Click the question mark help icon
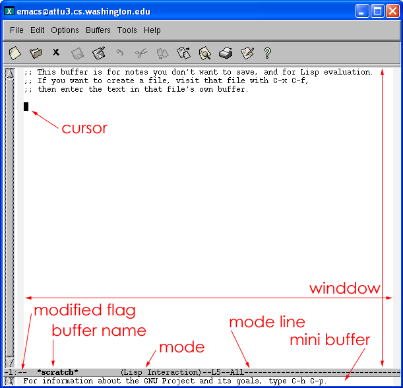 (x=268, y=53)
